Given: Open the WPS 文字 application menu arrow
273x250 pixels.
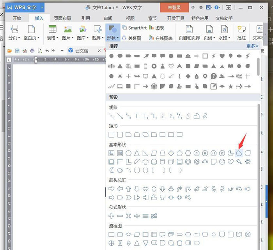Looking at the screenshot, I should pos(42,7).
